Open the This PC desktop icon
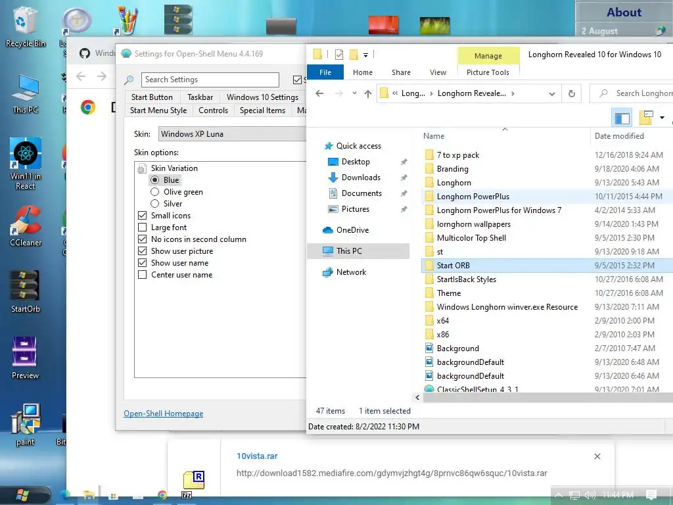The image size is (673, 505). click(25, 94)
